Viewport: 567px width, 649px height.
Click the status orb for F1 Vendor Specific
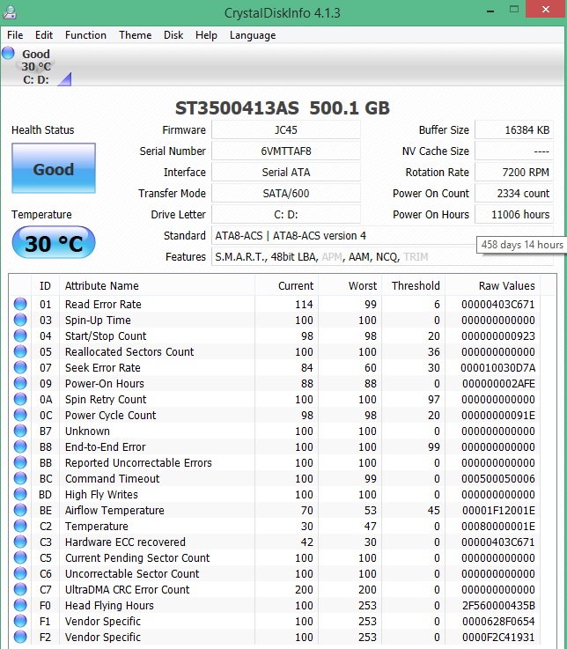point(20,621)
